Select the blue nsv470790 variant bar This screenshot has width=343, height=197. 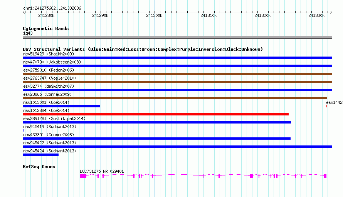click(177, 66)
